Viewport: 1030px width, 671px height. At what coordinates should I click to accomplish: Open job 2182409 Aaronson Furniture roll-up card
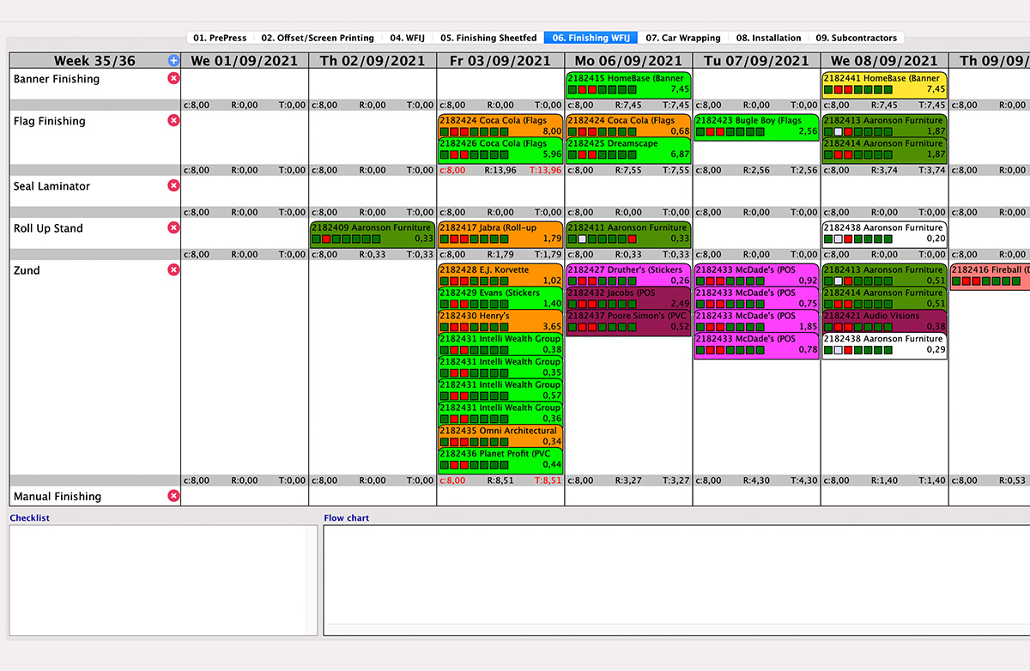[373, 233]
